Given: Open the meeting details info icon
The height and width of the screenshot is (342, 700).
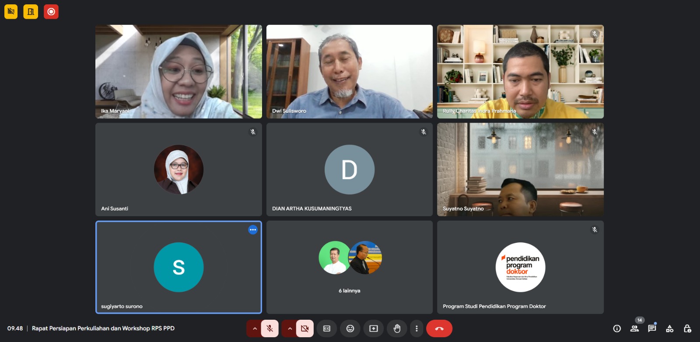Looking at the screenshot, I should (x=617, y=328).
